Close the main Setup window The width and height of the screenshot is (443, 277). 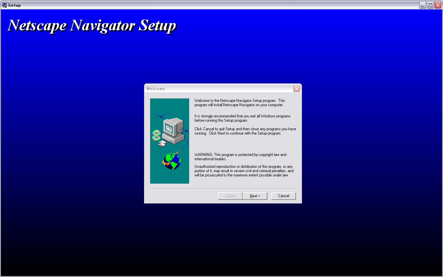click(438, 5)
